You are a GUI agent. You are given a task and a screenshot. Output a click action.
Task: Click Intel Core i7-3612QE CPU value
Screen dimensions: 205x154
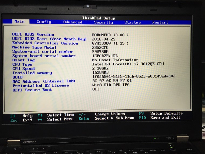(x=128, y=64)
